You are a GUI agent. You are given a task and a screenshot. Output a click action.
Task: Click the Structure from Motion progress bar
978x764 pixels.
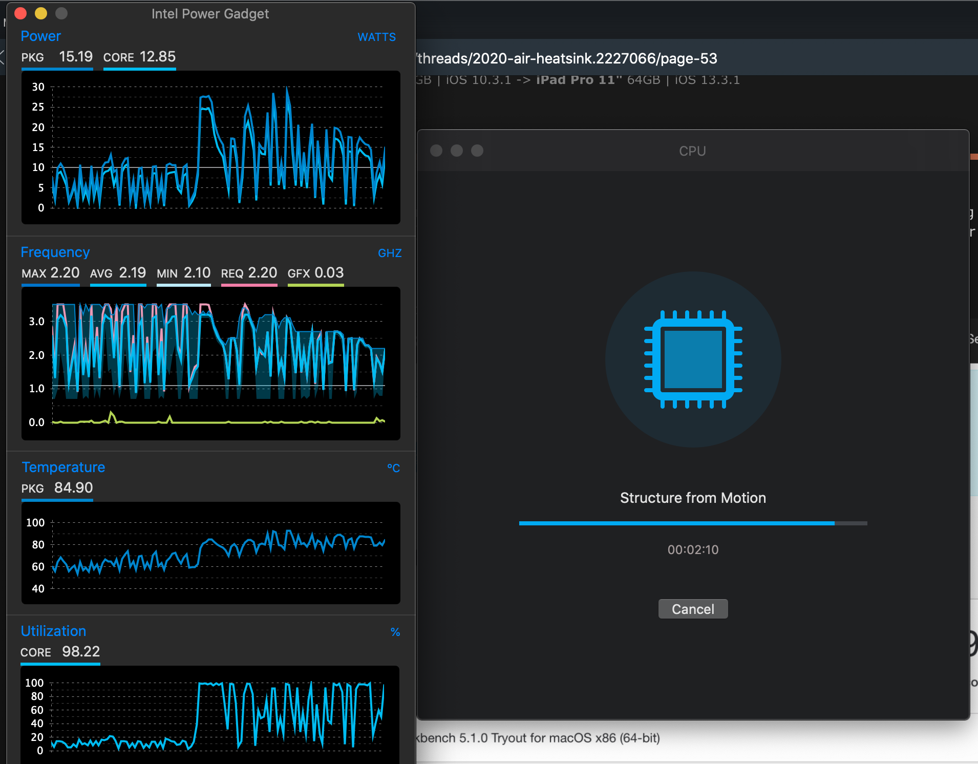click(x=693, y=523)
